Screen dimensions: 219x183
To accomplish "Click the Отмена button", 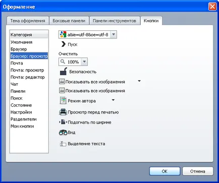I will (x=198, y=171).
